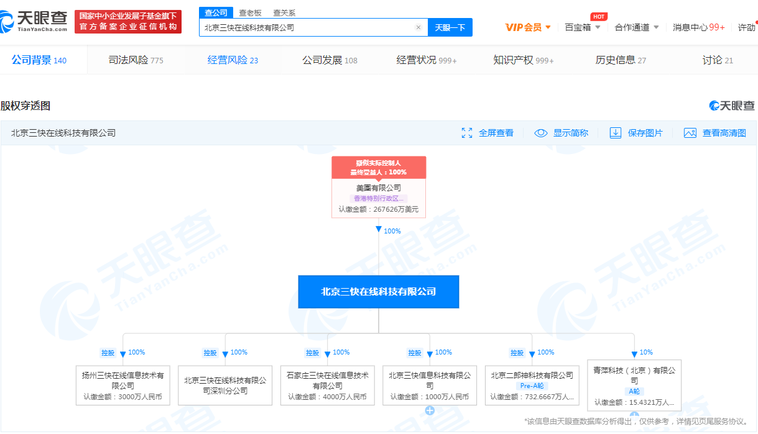Open the 经营风险 tab
The image size is (758, 434).
click(x=233, y=60)
